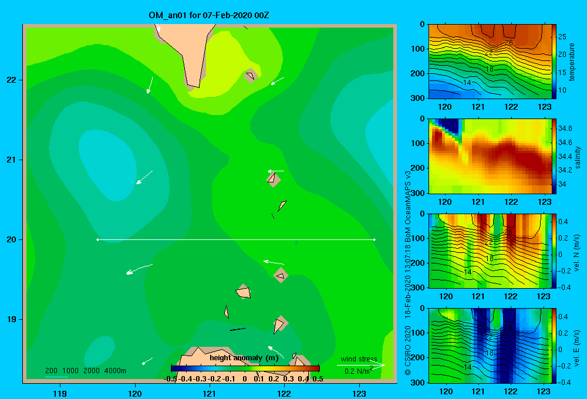Click the 14 contour label in temperature plot
This screenshot has height=399, width=587.
pyautogui.click(x=467, y=83)
